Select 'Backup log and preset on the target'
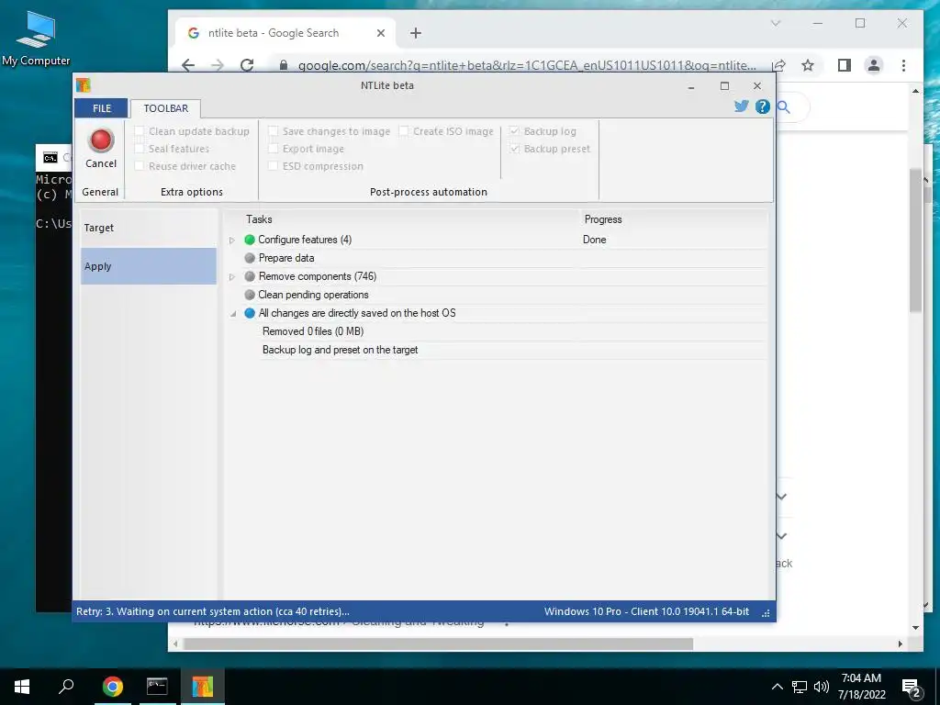Viewport: 940px width, 705px height. [340, 350]
